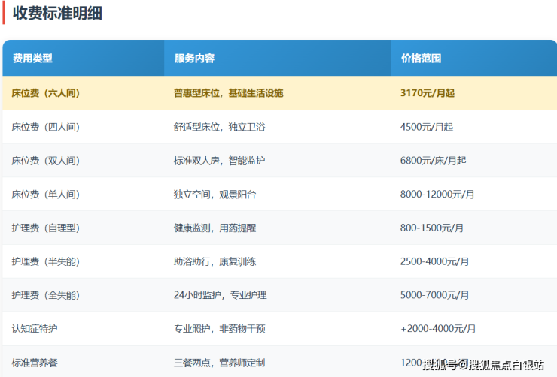Screen dimensions: 557x377
Task: Click the 助浴助行，康复训练 description
Action: 215,261
